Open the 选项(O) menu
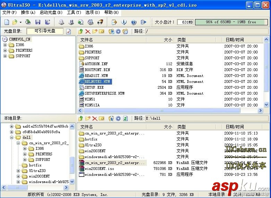The width and height of the screenshot is (271, 198). 92,12
